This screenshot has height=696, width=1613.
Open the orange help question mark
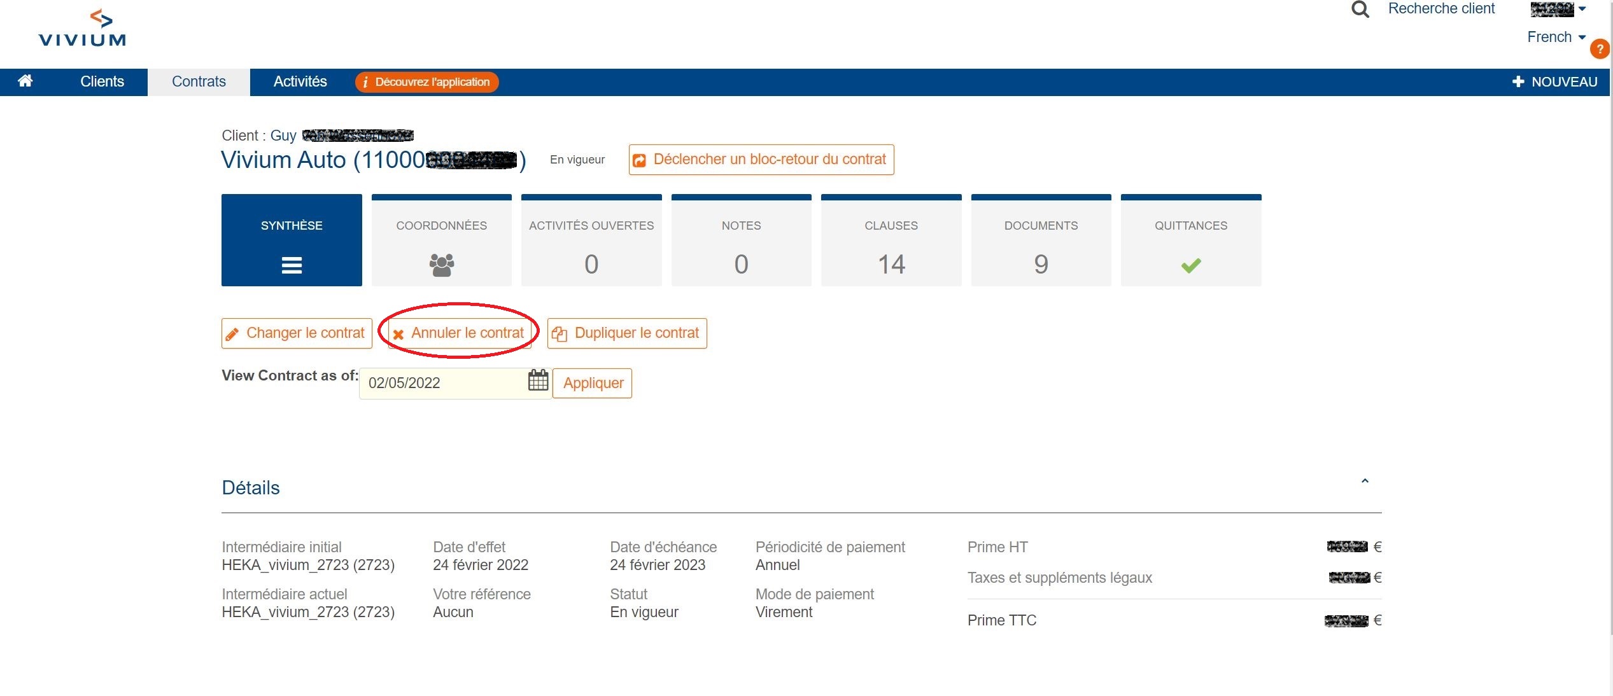pos(1600,49)
